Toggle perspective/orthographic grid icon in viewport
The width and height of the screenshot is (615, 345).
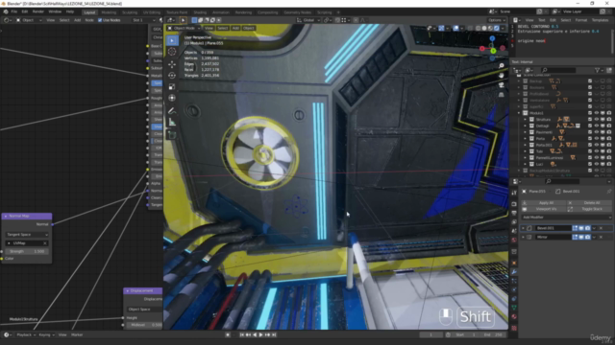coord(502,94)
